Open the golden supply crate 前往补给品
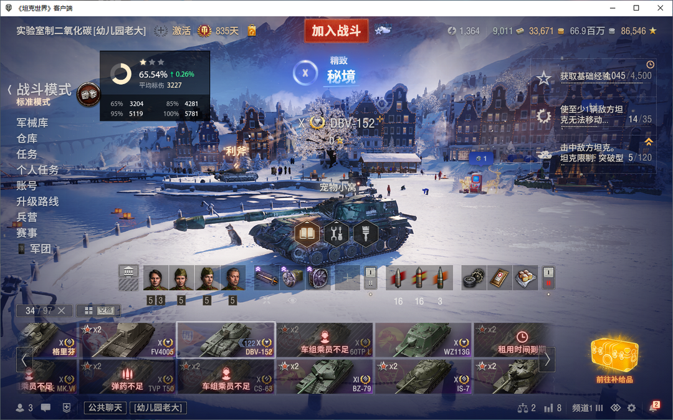Screen dimensions: 673x420 coord(614,359)
